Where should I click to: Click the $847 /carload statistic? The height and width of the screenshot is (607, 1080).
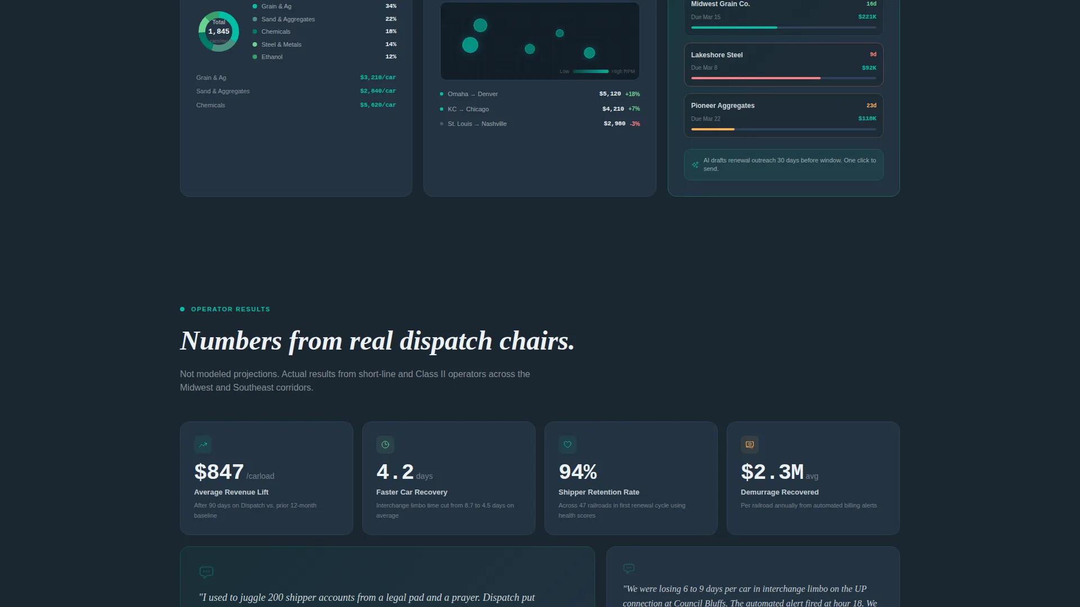[x=234, y=472]
